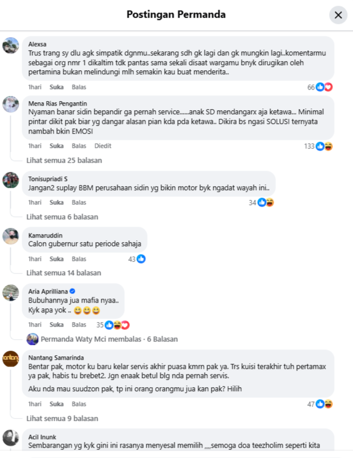353x458 pixels.
Task: Expand all 9 replies under Nantang Samarinda
Action: pos(62,418)
